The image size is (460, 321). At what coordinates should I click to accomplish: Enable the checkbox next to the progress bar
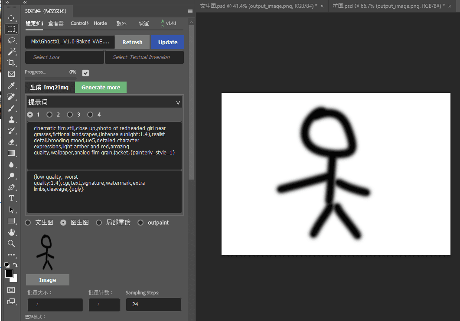click(x=85, y=73)
